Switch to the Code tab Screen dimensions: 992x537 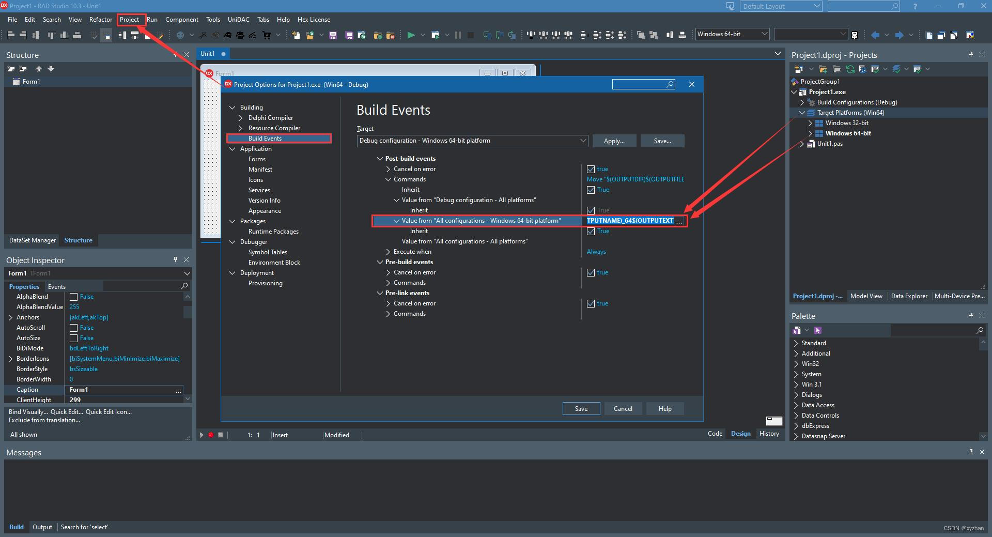[715, 434]
